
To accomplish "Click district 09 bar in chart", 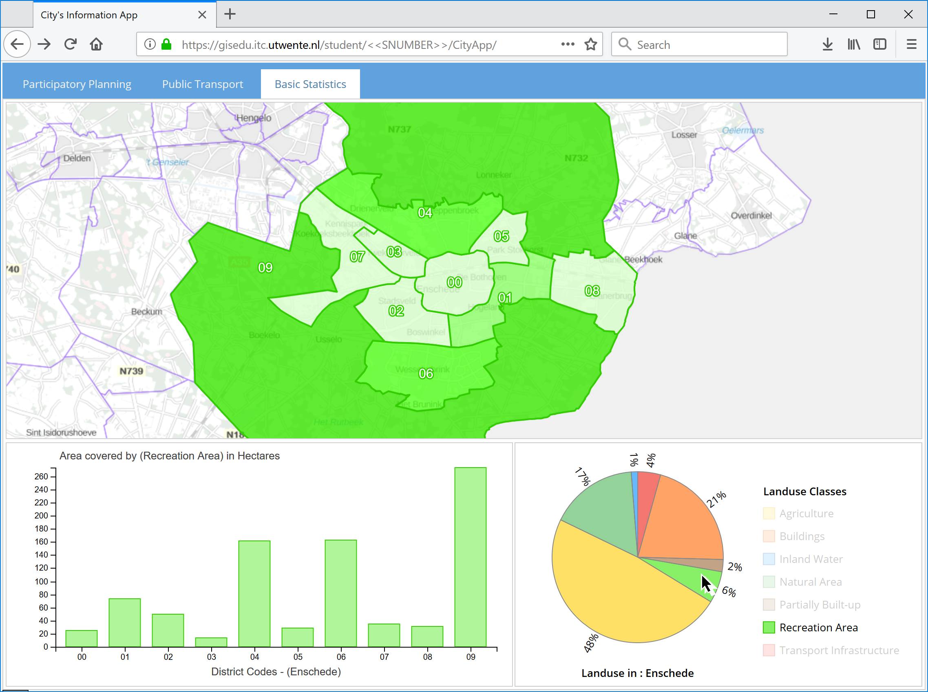I will click(470, 557).
